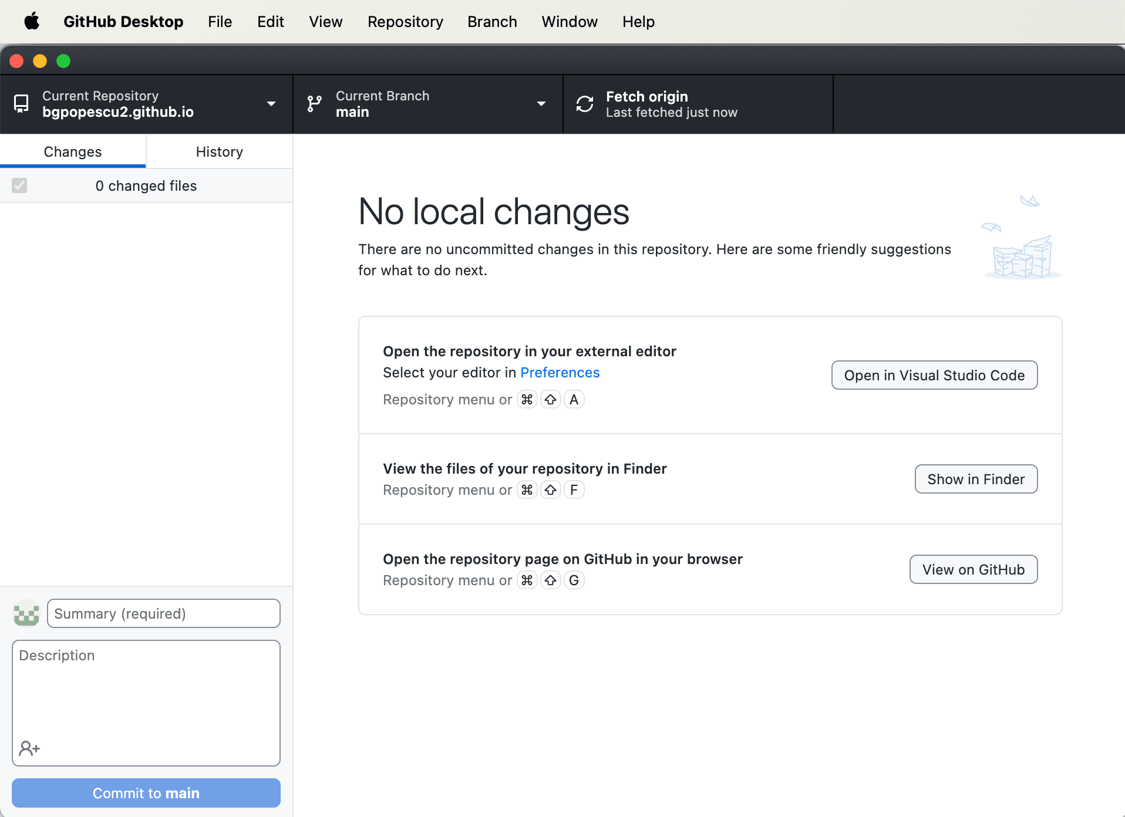The image size is (1125, 817).
Task: Click the git branch icon
Action: [x=315, y=104]
